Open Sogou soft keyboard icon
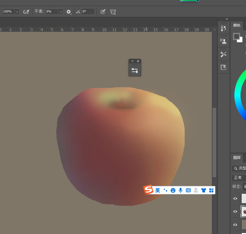Viewport: 246px width, 234px height. [x=188, y=190]
